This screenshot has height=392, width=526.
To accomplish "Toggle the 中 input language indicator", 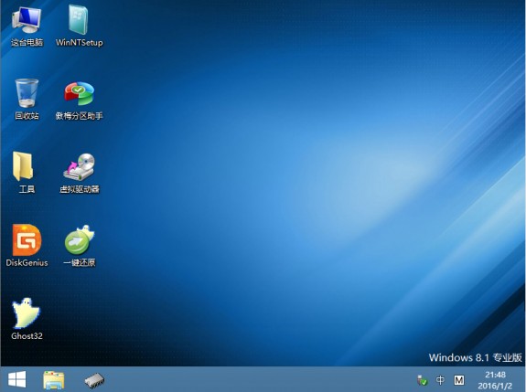I will (440, 380).
